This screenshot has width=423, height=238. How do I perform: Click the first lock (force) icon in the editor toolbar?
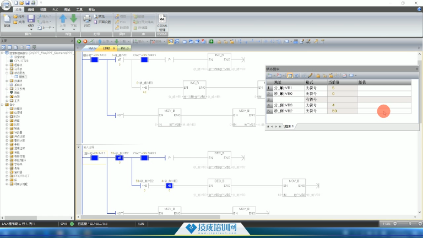pos(219,41)
